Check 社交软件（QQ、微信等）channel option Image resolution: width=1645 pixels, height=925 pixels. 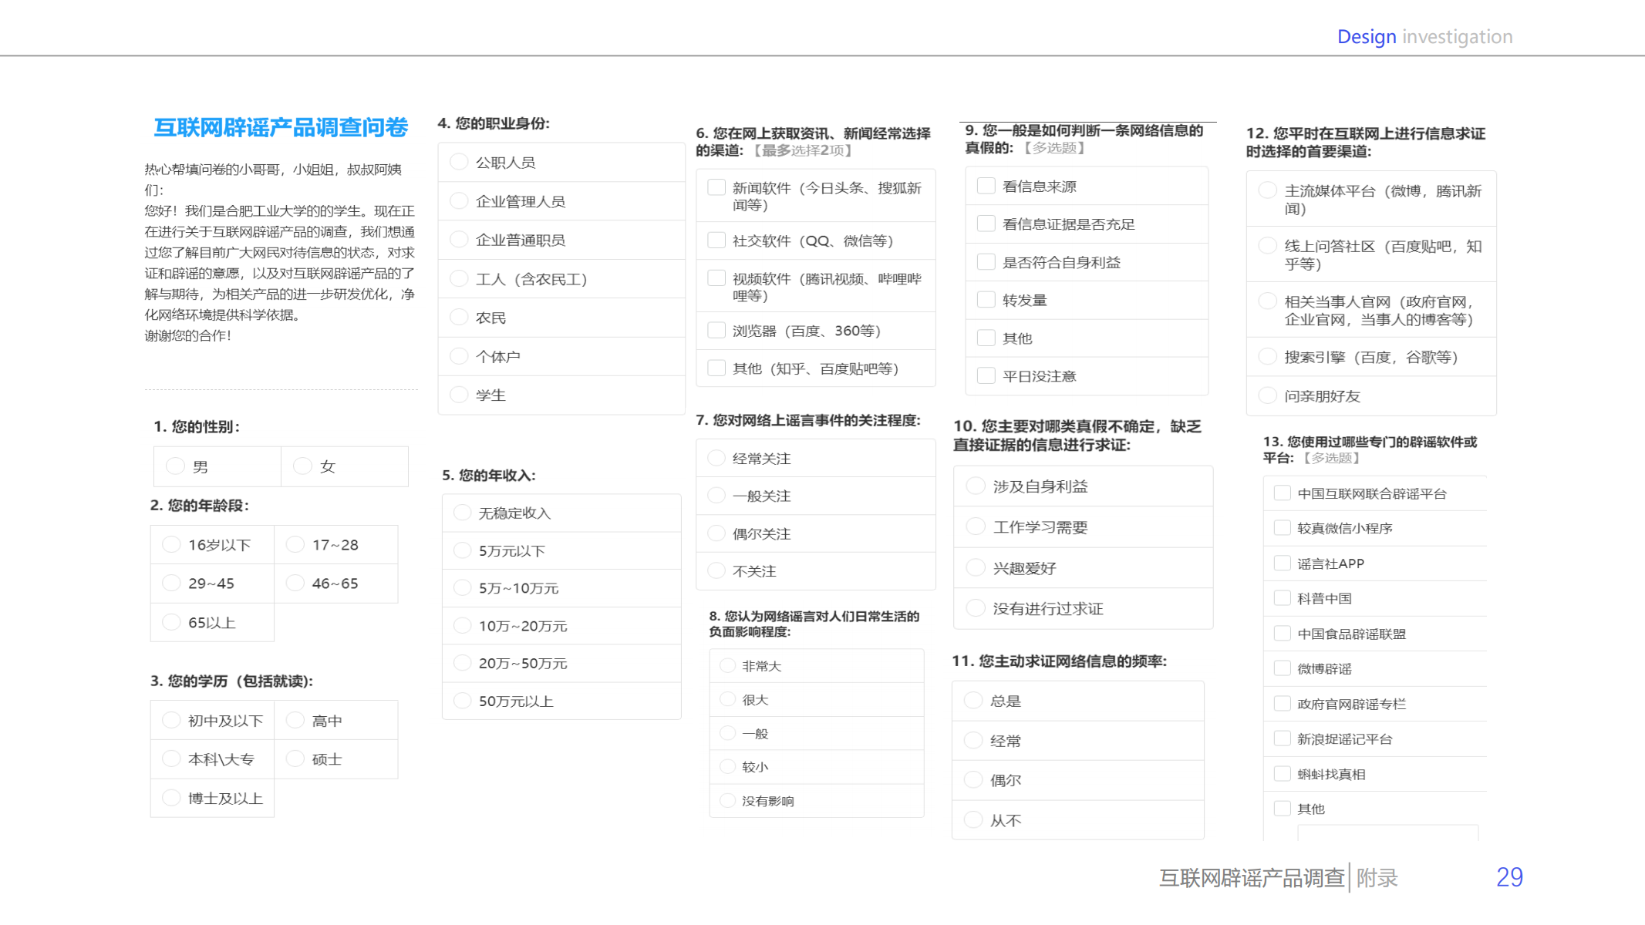(x=716, y=240)
